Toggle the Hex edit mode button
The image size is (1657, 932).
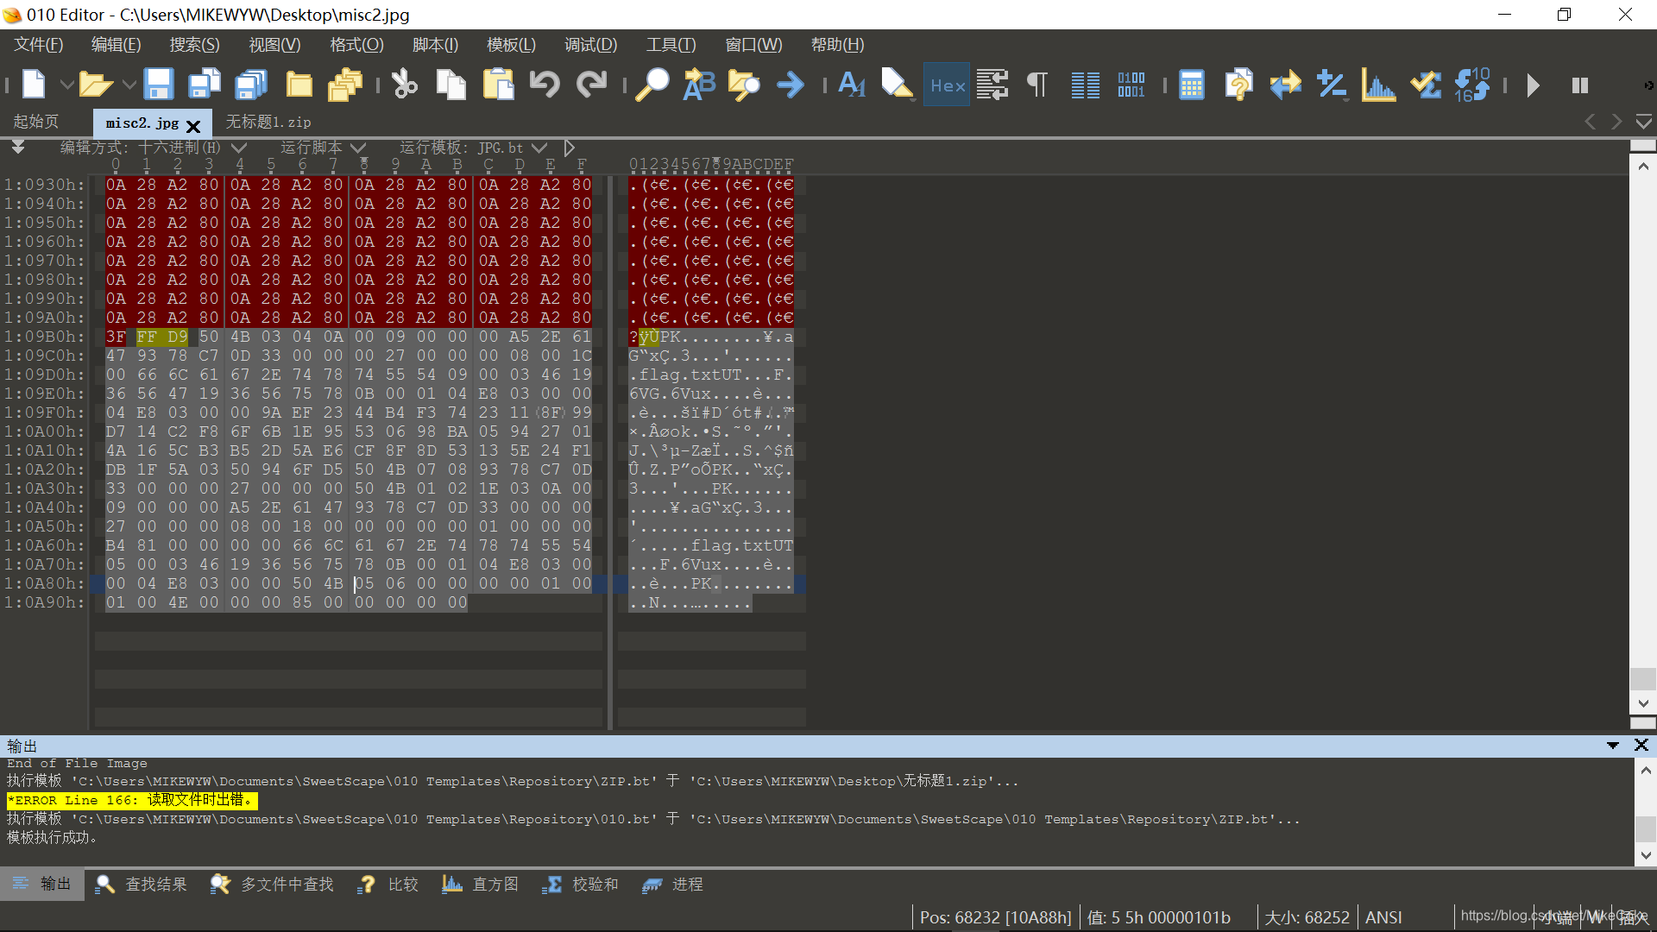click(x=947, y=85)
